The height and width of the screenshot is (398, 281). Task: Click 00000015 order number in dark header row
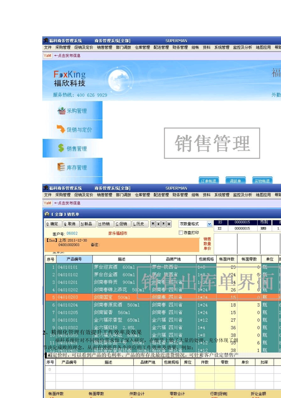[x=242, y=222]
